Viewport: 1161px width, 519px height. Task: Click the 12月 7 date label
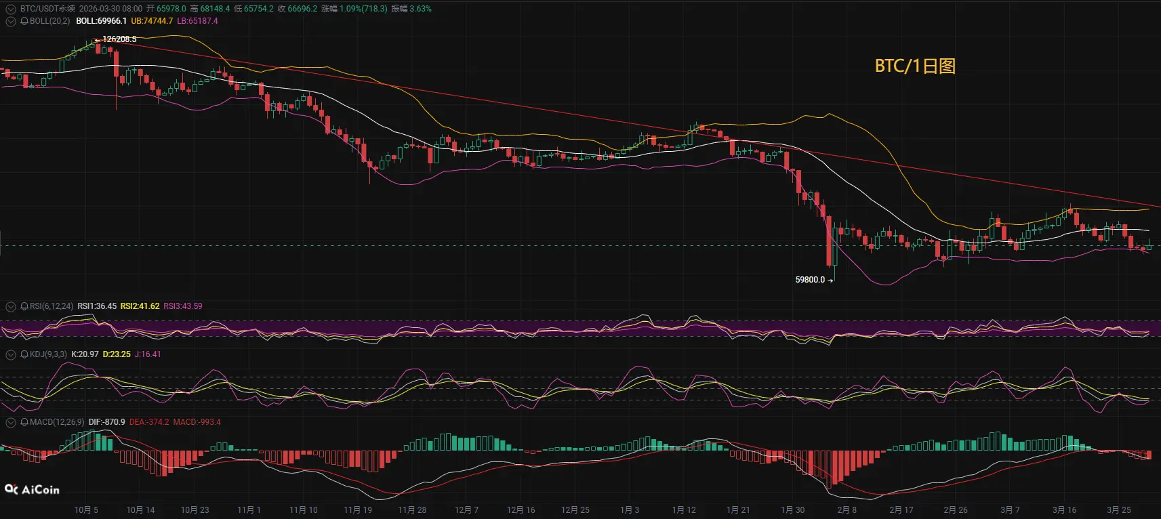[466, 510]
